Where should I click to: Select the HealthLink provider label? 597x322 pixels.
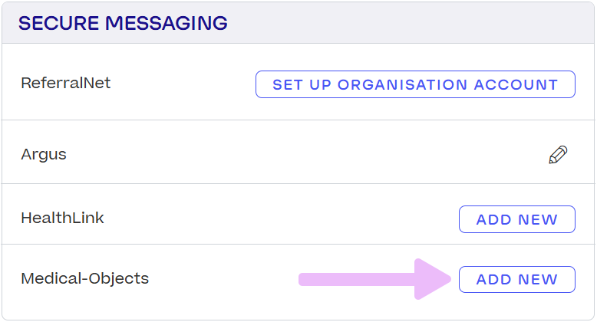[62, 218]
